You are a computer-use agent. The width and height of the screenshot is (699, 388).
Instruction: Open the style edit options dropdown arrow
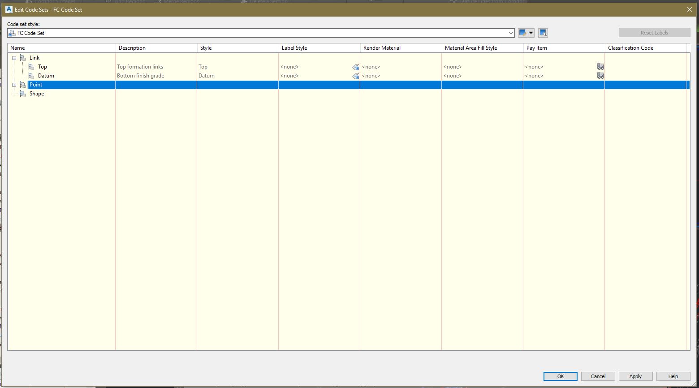(x=531, y=33)
